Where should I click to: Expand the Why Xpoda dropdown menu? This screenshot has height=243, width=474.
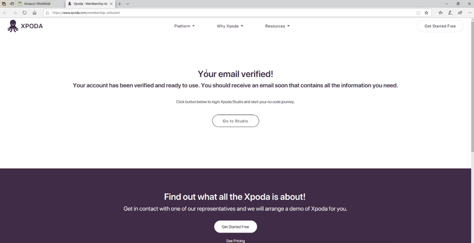(230, 26)
